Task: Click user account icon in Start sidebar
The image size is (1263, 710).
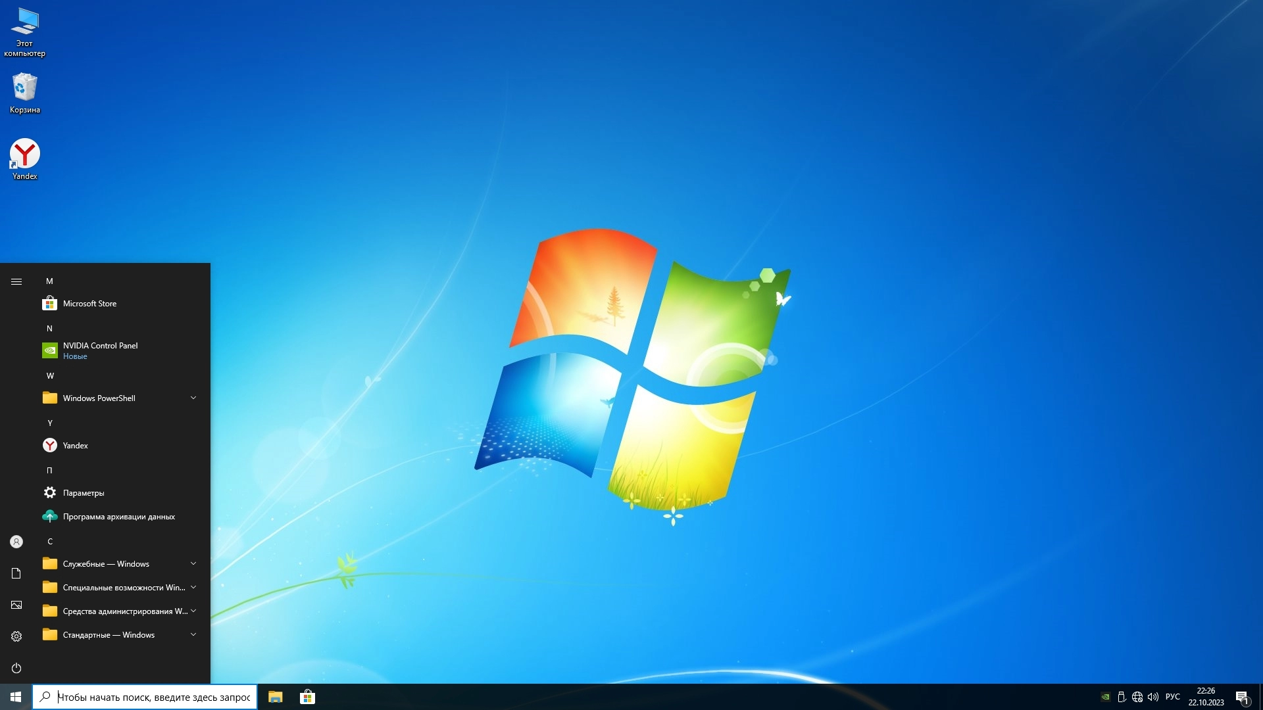Action: click(x=16, y=542)
